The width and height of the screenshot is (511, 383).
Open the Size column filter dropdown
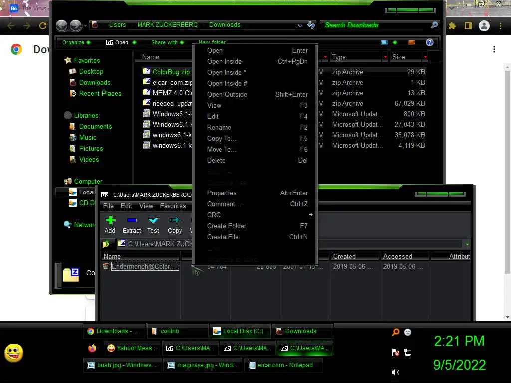(425, 57)
